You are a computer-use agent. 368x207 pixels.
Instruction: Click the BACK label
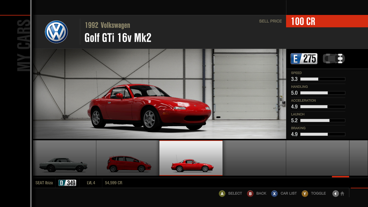pyautogui.click(x=261, y=193)
